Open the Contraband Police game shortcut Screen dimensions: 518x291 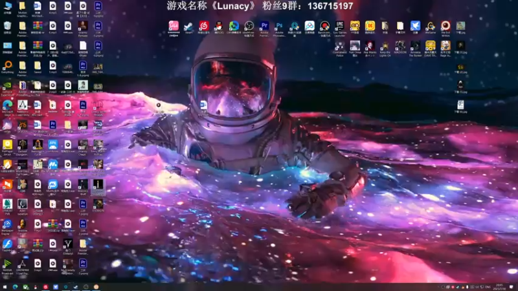tap(339, 48)
